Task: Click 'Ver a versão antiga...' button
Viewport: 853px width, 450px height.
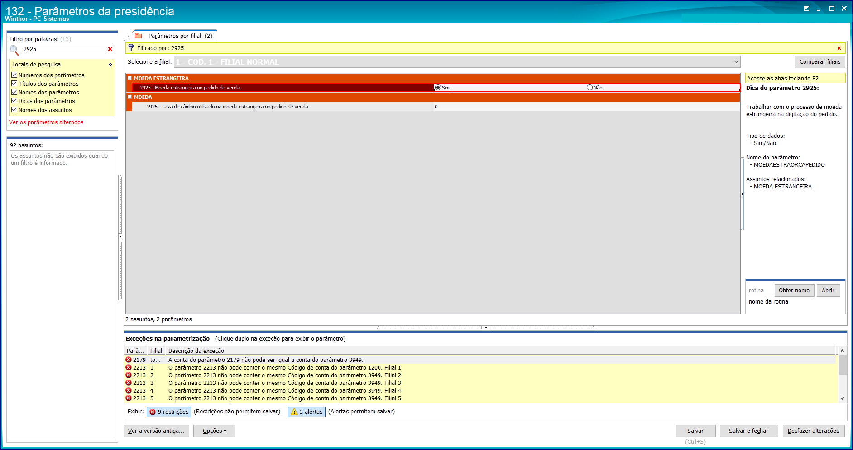Action: click(x=156, y=431)
